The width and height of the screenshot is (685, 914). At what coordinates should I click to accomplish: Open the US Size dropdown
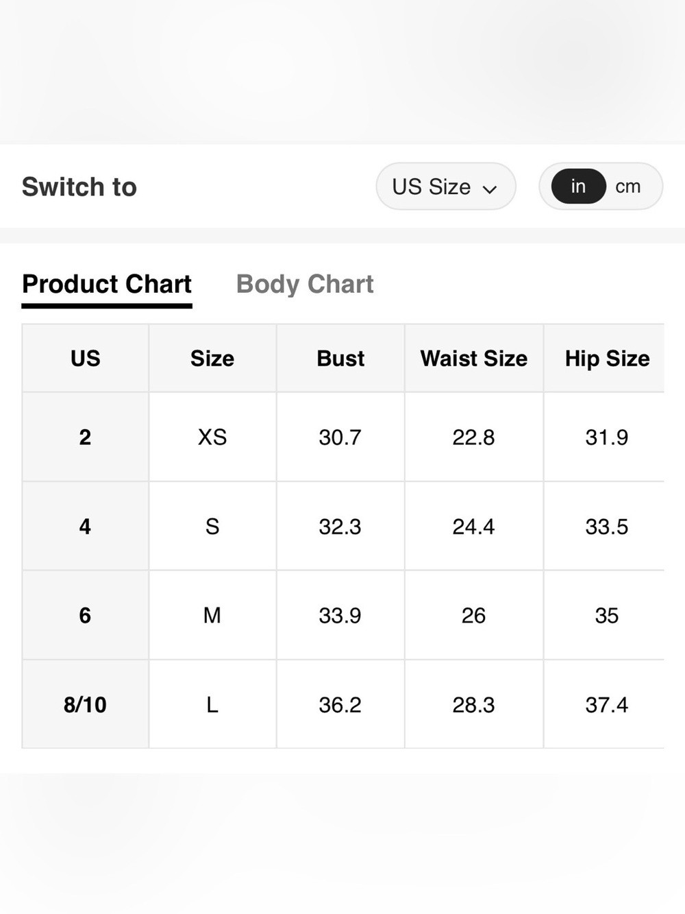(x=446, y=187)
